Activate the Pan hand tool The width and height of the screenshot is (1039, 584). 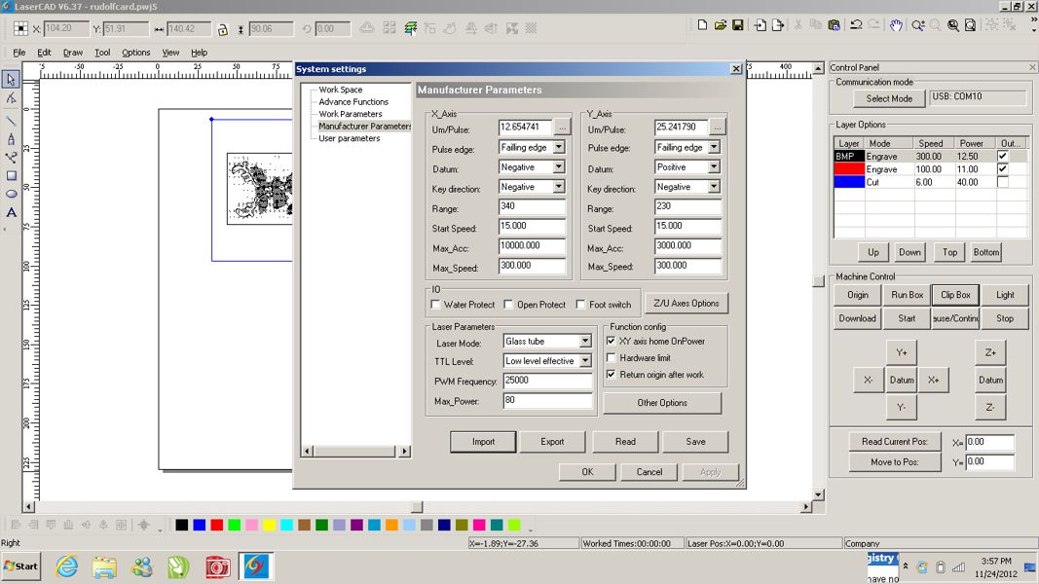coord(896,25)
